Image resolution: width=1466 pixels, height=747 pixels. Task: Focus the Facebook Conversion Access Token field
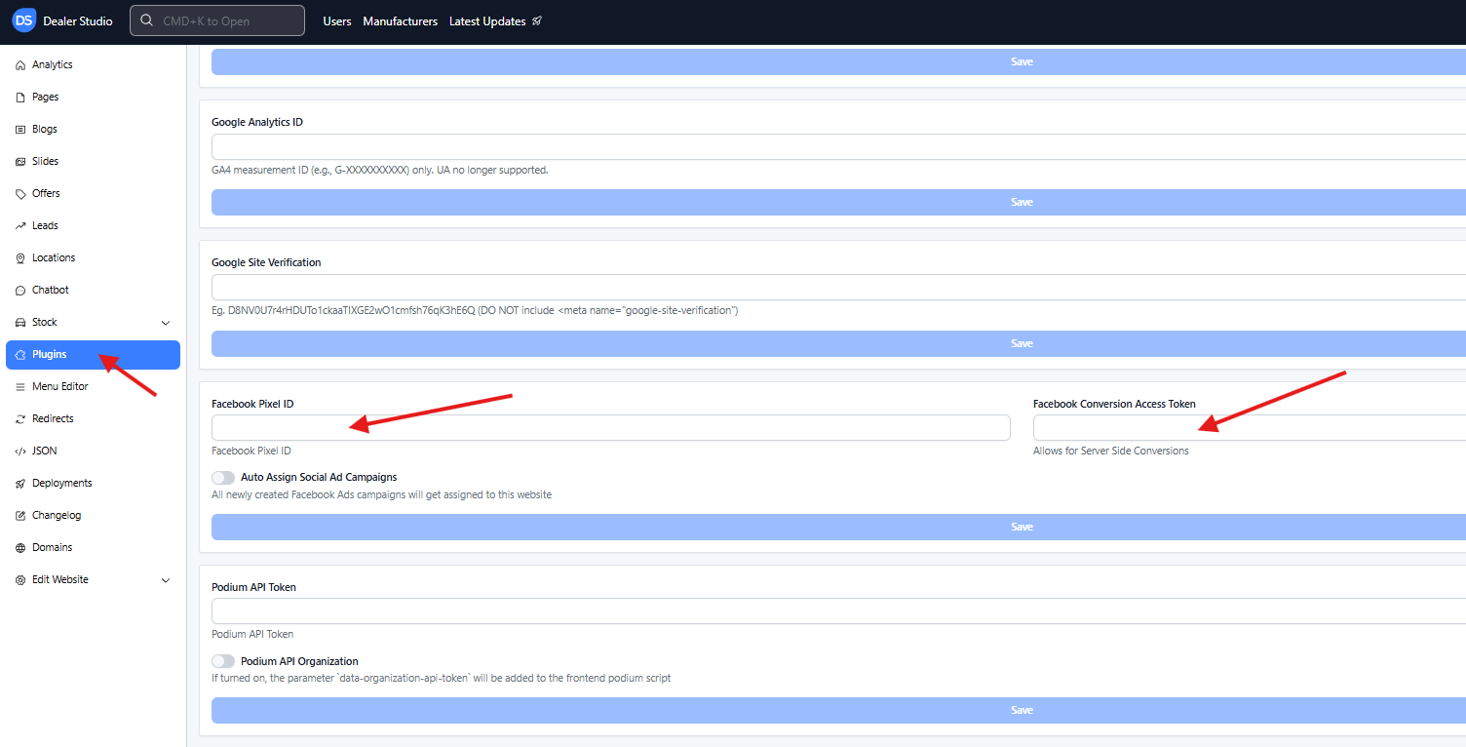pos(1249,427)
